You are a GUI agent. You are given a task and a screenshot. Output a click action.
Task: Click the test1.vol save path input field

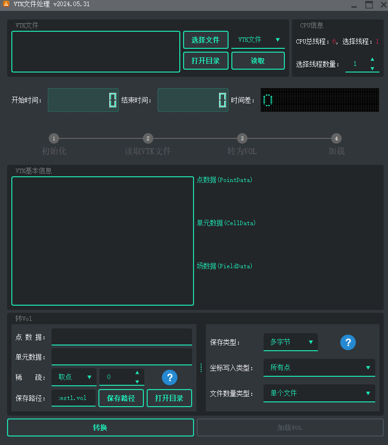click(74, 398)
